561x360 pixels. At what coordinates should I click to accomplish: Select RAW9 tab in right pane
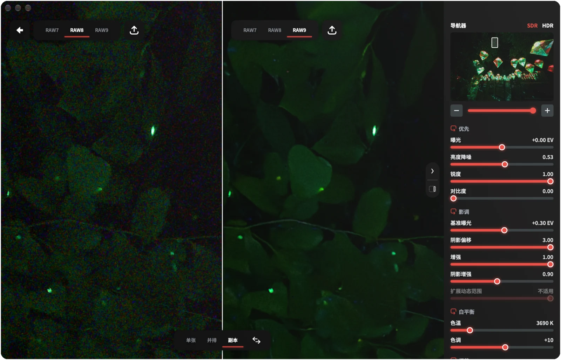(x=299, y=30)
